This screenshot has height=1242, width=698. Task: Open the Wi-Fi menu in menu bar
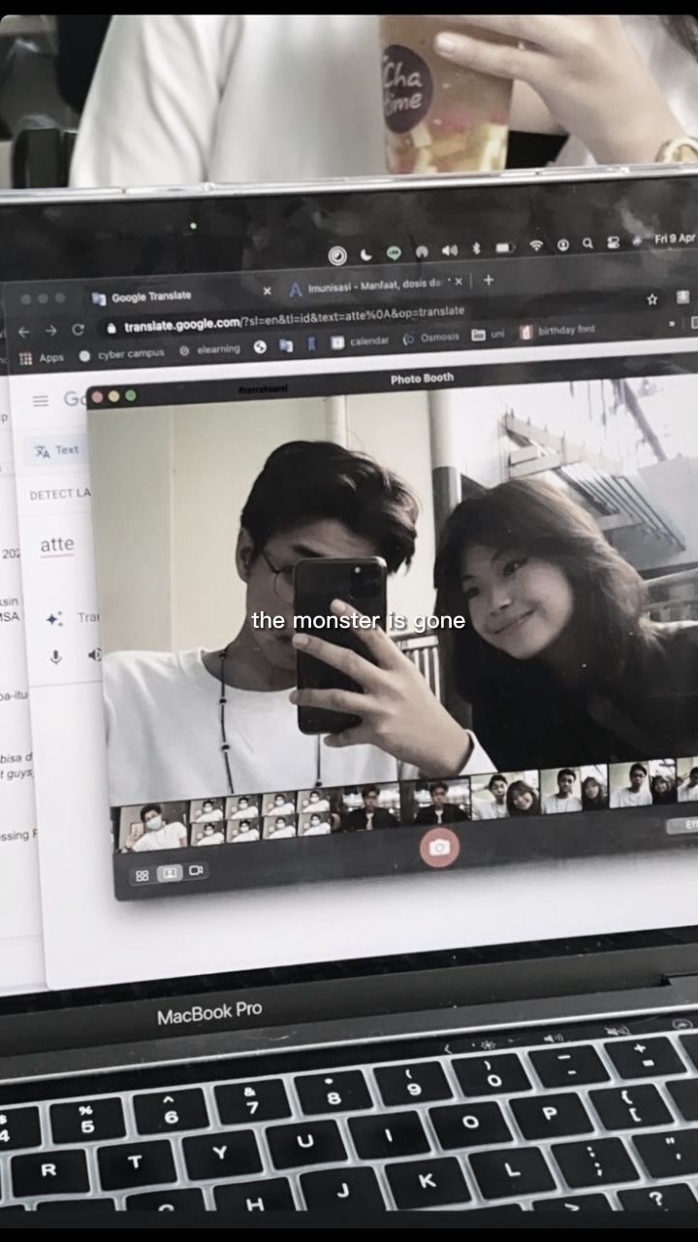[536, 246]
